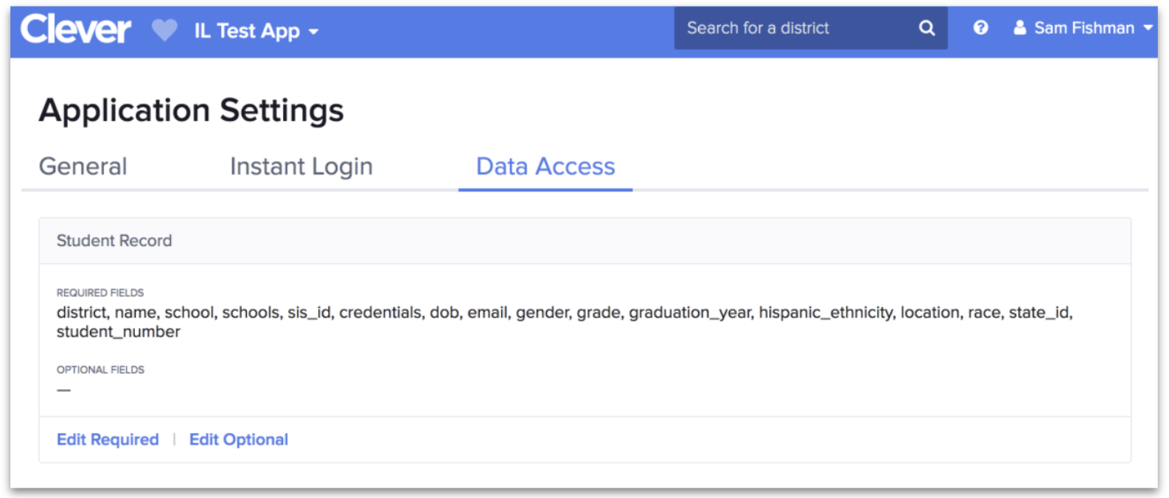Screen dimensions: 1169x498
Task: Click the Optional Fields label
Action: [x=100, y=370]
